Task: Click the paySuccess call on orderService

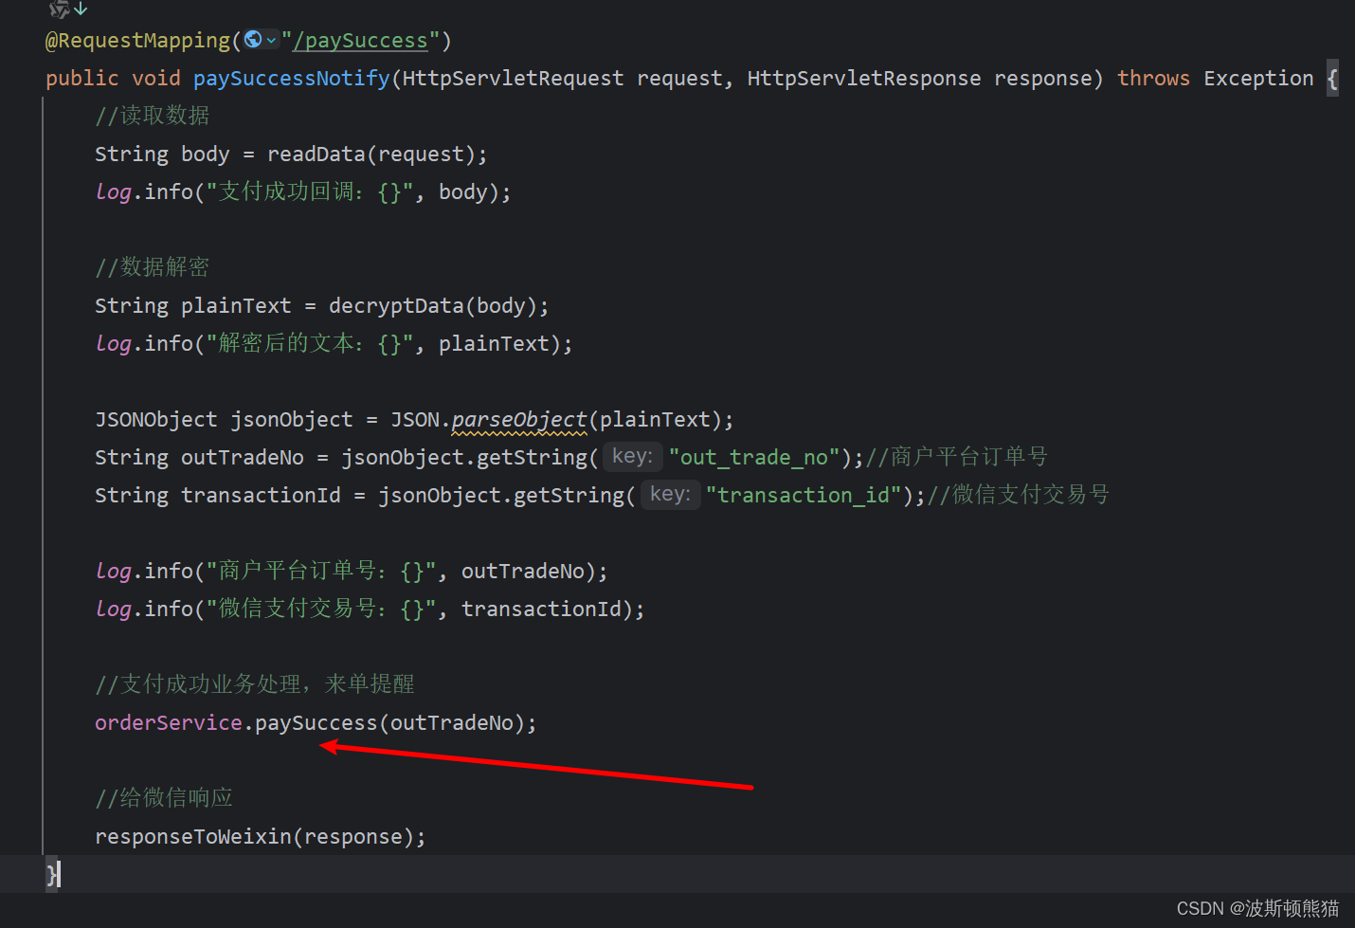Action: (316, 723)
